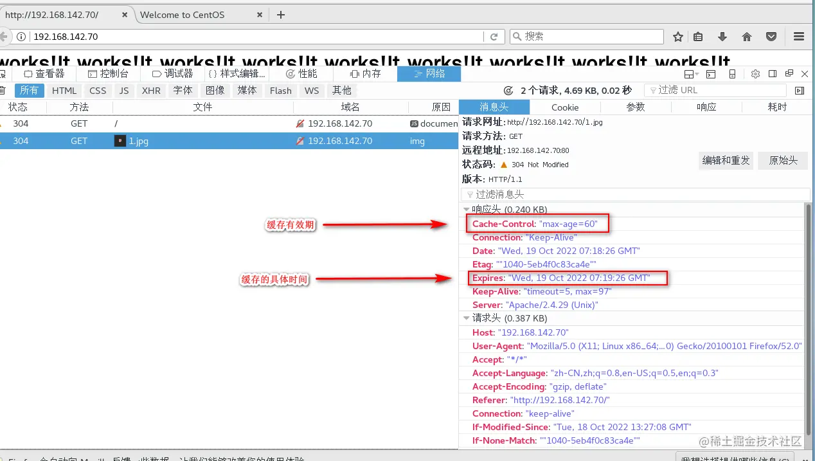Sort by 域名 column header

[x=350, y=107]
